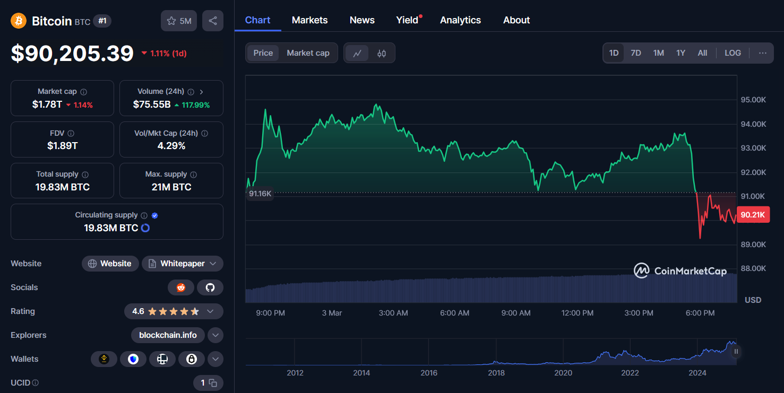Image resolution: width=784 pixels, height=393 pixels.
Task: Grab the range handle on the mini chart
Action: [x=736, y=352]
